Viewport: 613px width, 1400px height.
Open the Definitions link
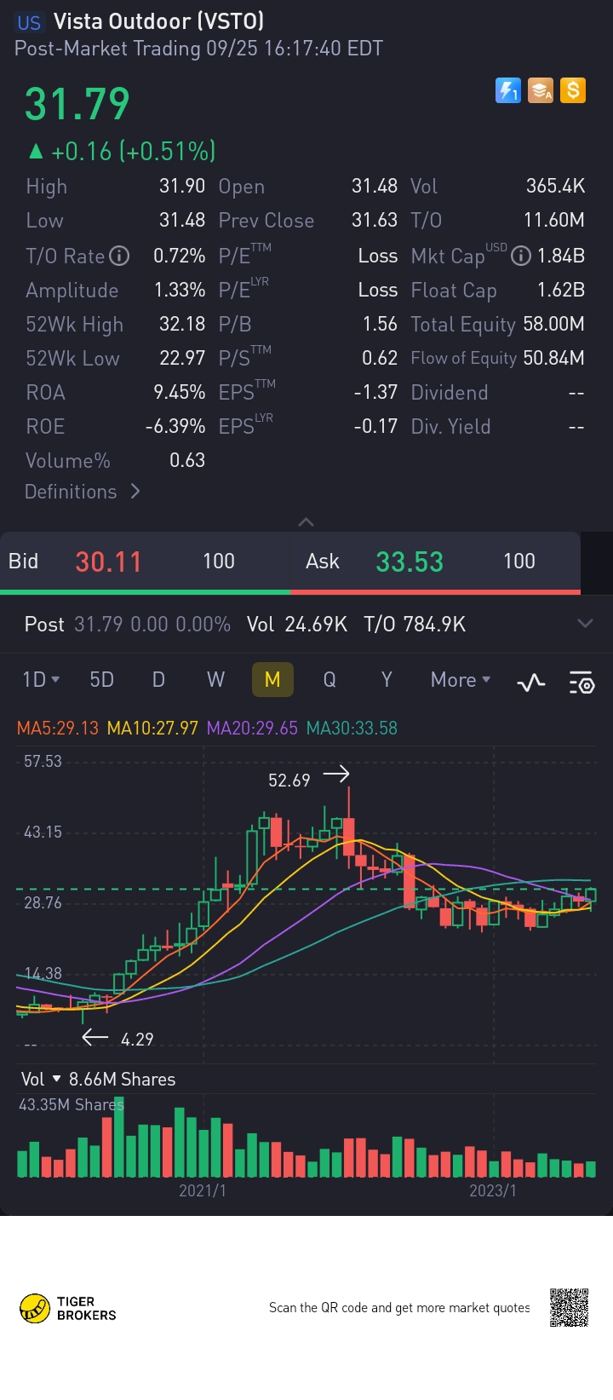tap(82, 492)
